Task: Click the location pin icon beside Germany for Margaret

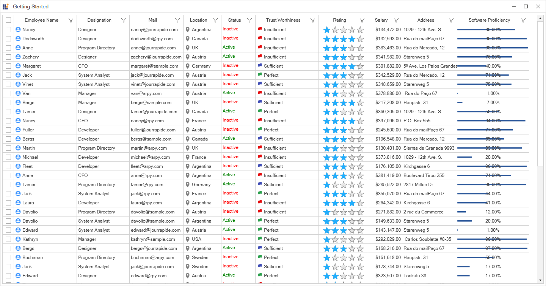Action: click(x=187, y=66)
